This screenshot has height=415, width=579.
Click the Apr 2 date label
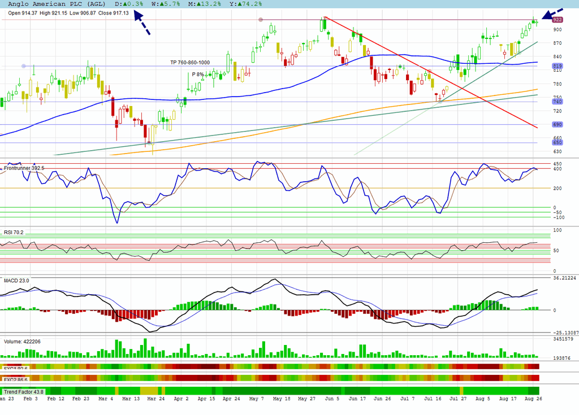coord(181,399)
